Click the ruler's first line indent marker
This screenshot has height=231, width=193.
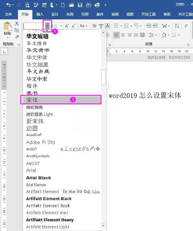109,49
